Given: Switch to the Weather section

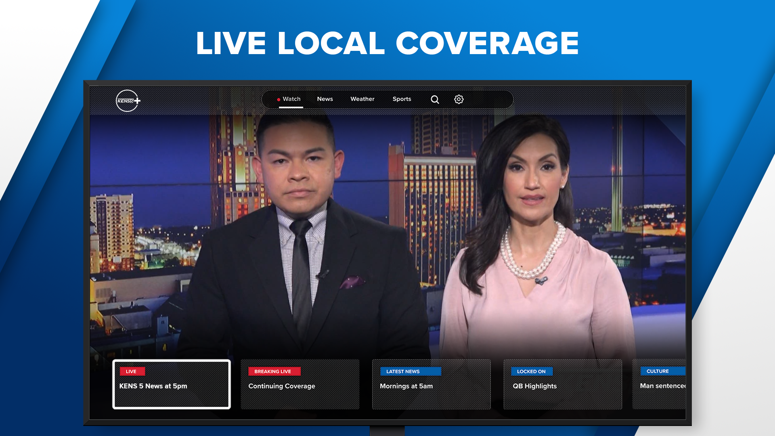Looking at the screenshot, I should coord(362,99).
